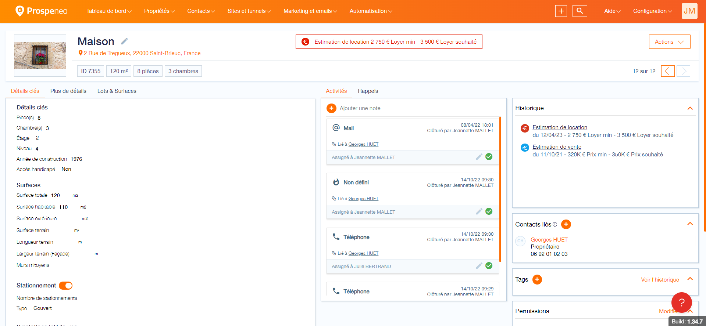Edit property name with pencil icon beside Maison

click(x=124, y=41)
